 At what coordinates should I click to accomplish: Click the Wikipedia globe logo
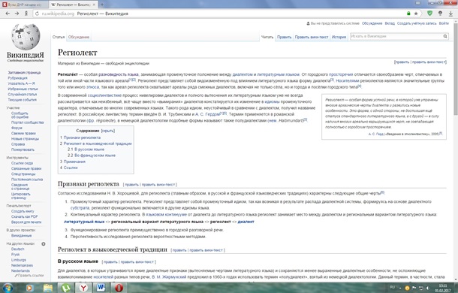(26, 37)
